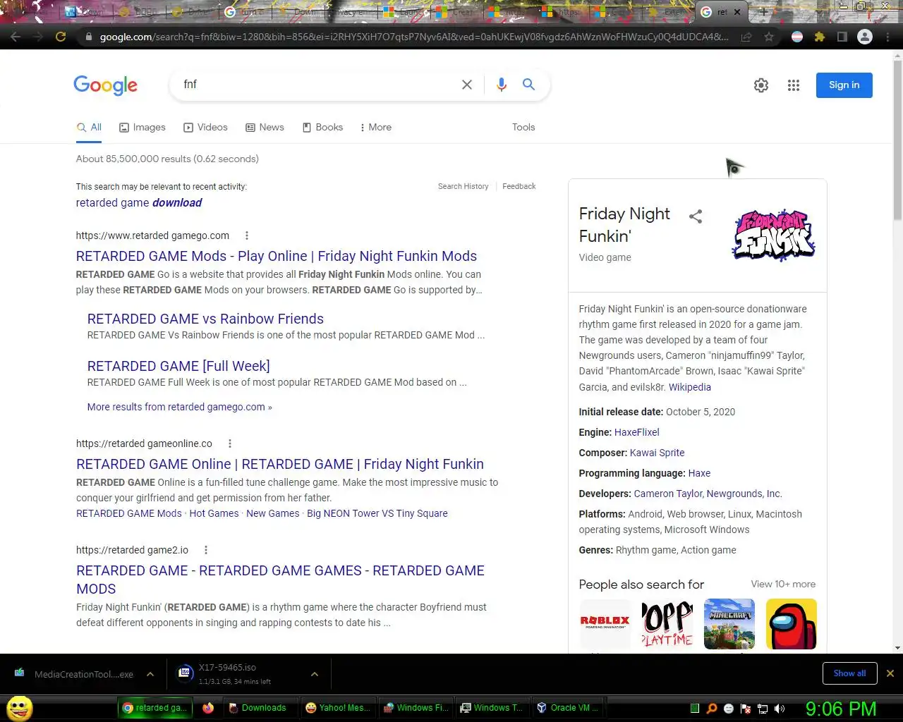Open More search filters dropdown
This screenshot has width=903, height=722.
[375, 127]
